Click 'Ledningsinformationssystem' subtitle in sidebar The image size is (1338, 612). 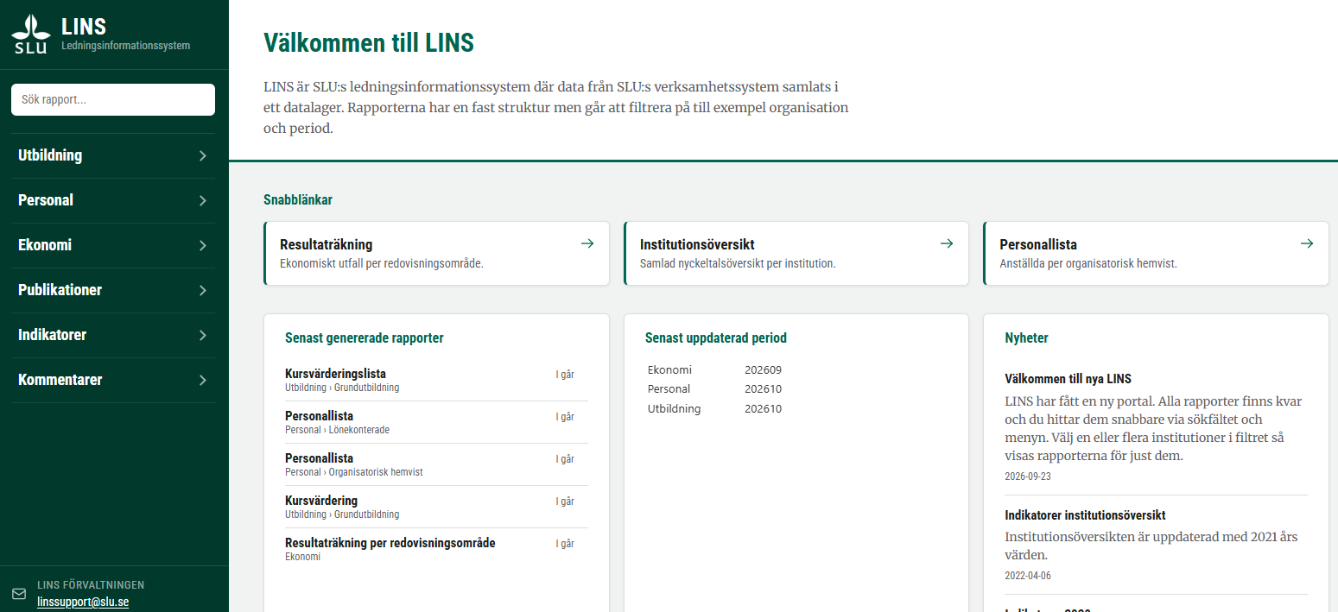pyautogui.click(x=125, y=46)
